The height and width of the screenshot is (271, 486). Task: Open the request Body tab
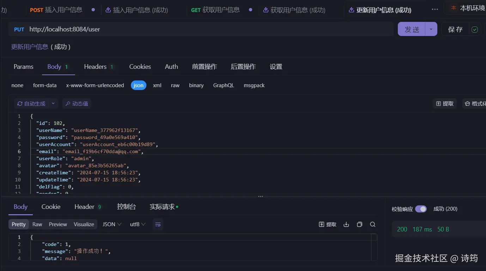[x=58, y=67]
